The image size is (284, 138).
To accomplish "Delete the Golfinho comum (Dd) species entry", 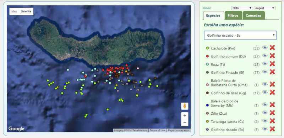I will coord(272,56).
